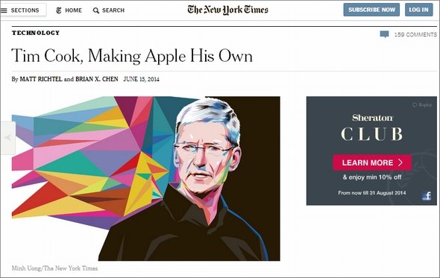Click the left arrow tab on page edge

tap(8, 138)
